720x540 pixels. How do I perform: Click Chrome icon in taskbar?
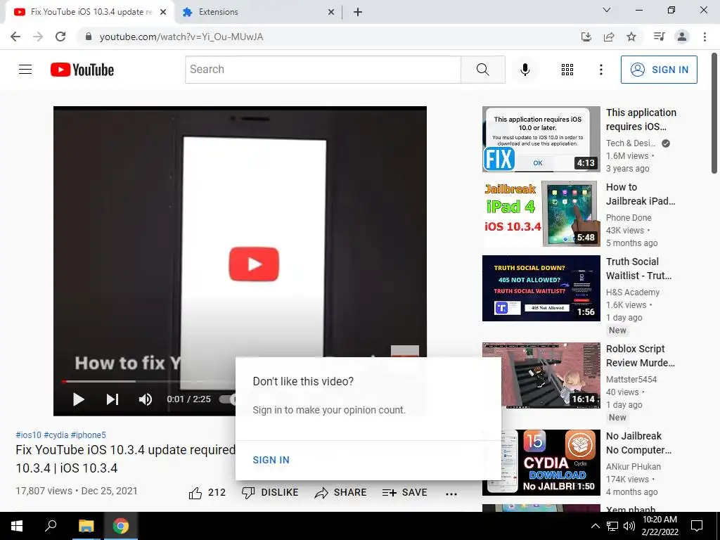121,526
